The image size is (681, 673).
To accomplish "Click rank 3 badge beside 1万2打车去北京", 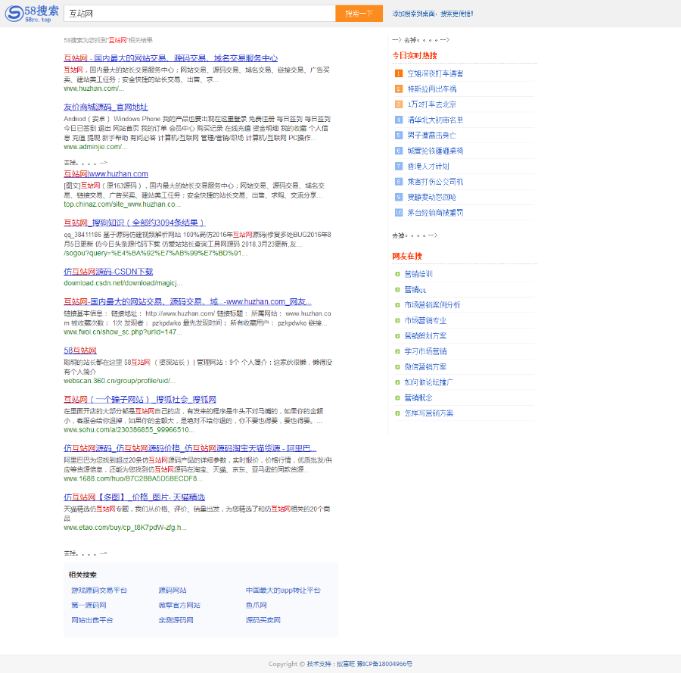I will 398,104.
